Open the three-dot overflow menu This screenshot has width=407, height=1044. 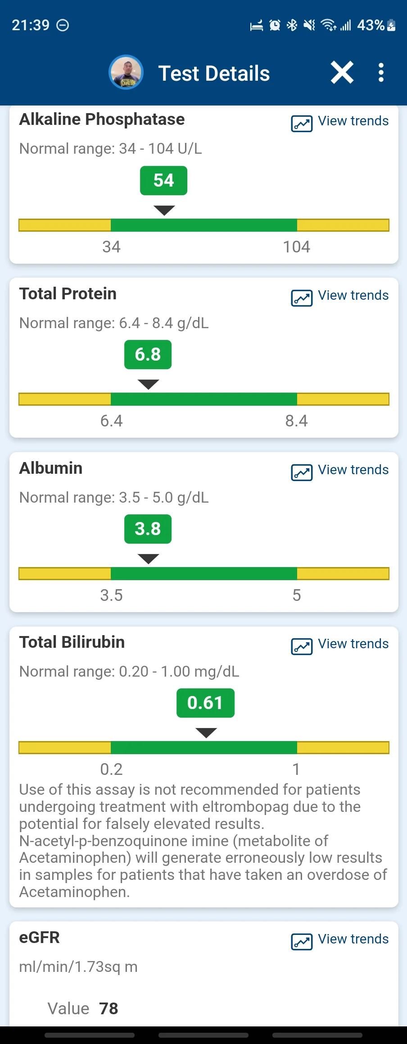381,73
